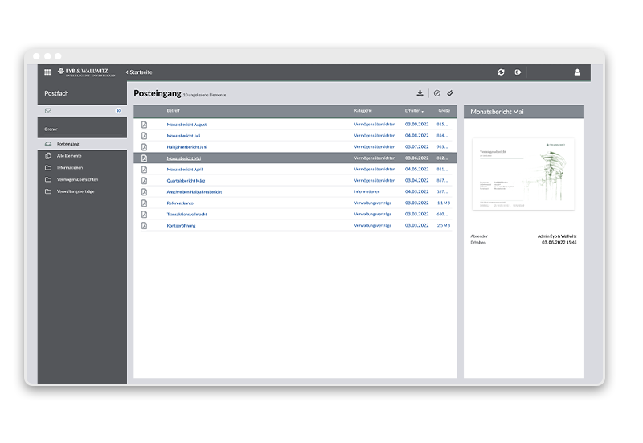
Task: Click the double checkmark mark-all-read icon
Action: pos(450,93)
